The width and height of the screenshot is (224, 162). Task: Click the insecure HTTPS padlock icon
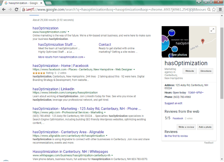pyautogui.click(x=24, y=10)
